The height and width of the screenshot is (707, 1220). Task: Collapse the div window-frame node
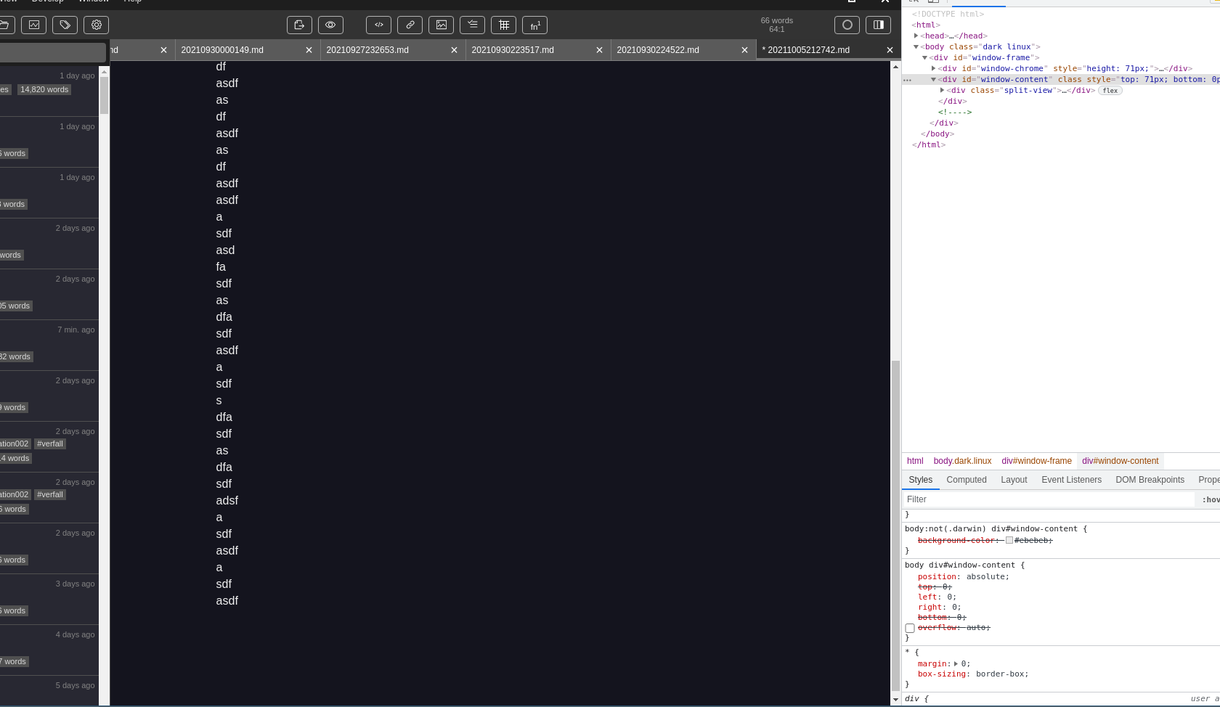coord(925,57)
